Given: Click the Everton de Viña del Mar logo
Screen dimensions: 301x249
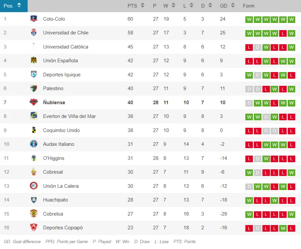Looking at the screenshot, I should [33, 116].
